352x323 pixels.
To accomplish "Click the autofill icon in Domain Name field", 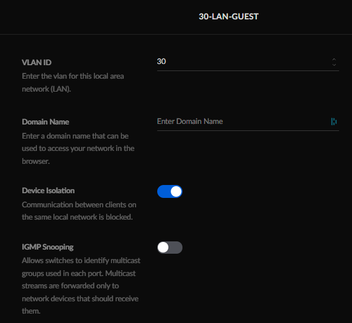I will click(334, 122).
